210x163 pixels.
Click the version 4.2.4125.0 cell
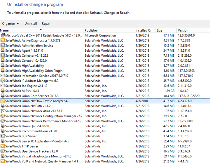[185, 101]
